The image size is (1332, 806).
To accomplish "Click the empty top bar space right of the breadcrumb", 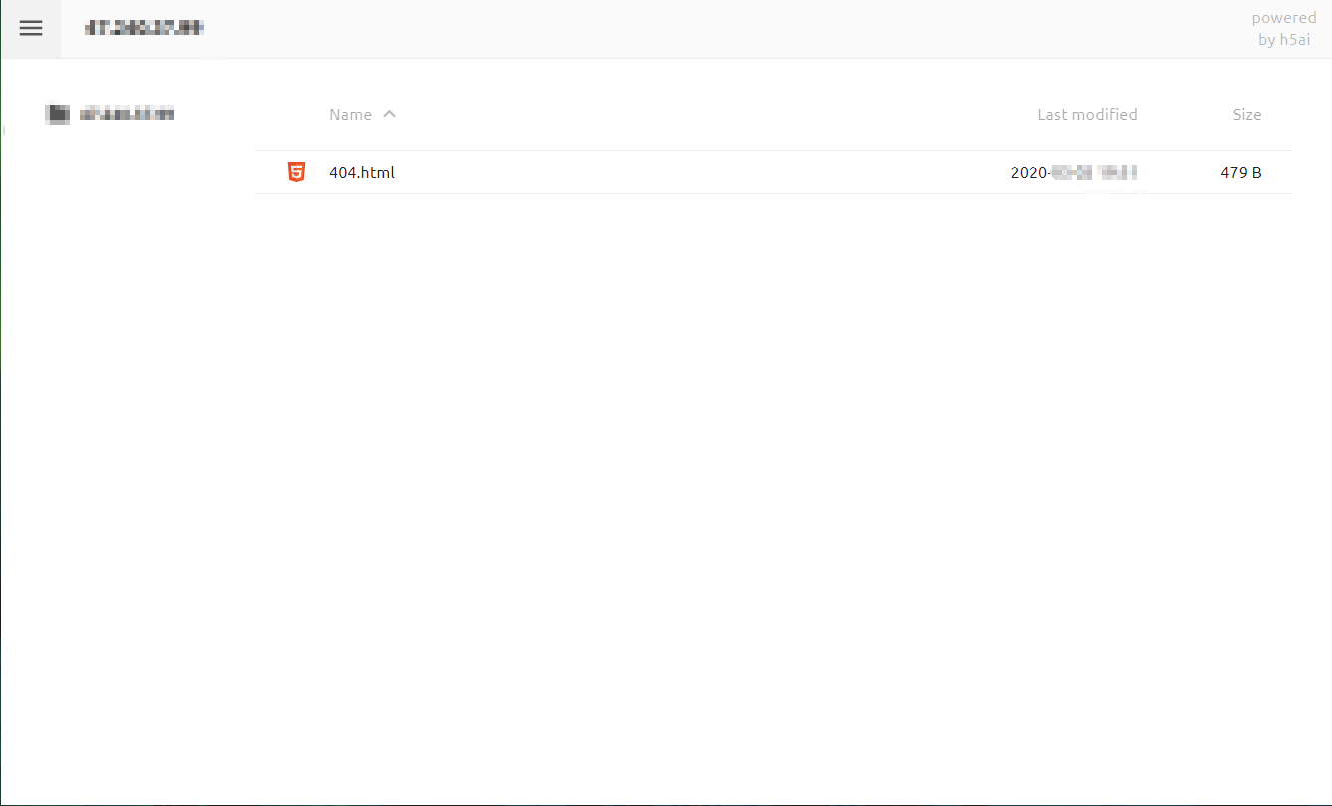I will (x=698, y=29).
